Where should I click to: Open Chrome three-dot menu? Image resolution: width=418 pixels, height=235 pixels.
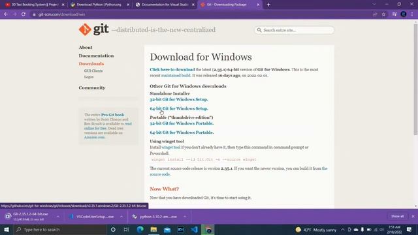click(412, 14)
